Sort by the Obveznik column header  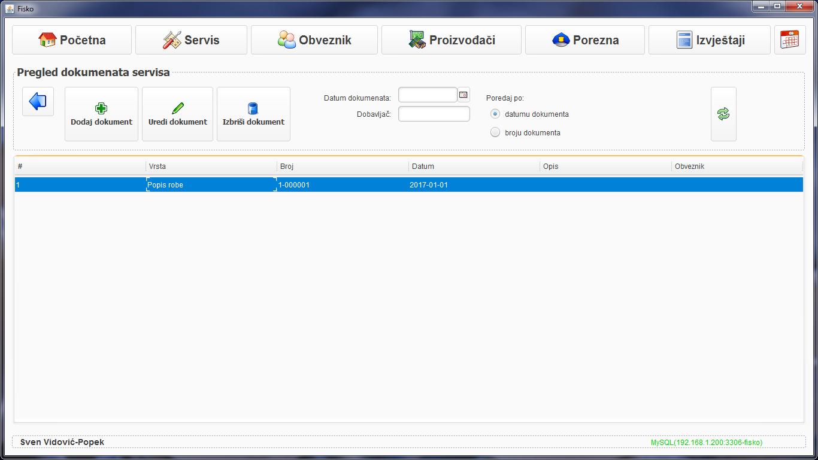(x=737, y=167)
